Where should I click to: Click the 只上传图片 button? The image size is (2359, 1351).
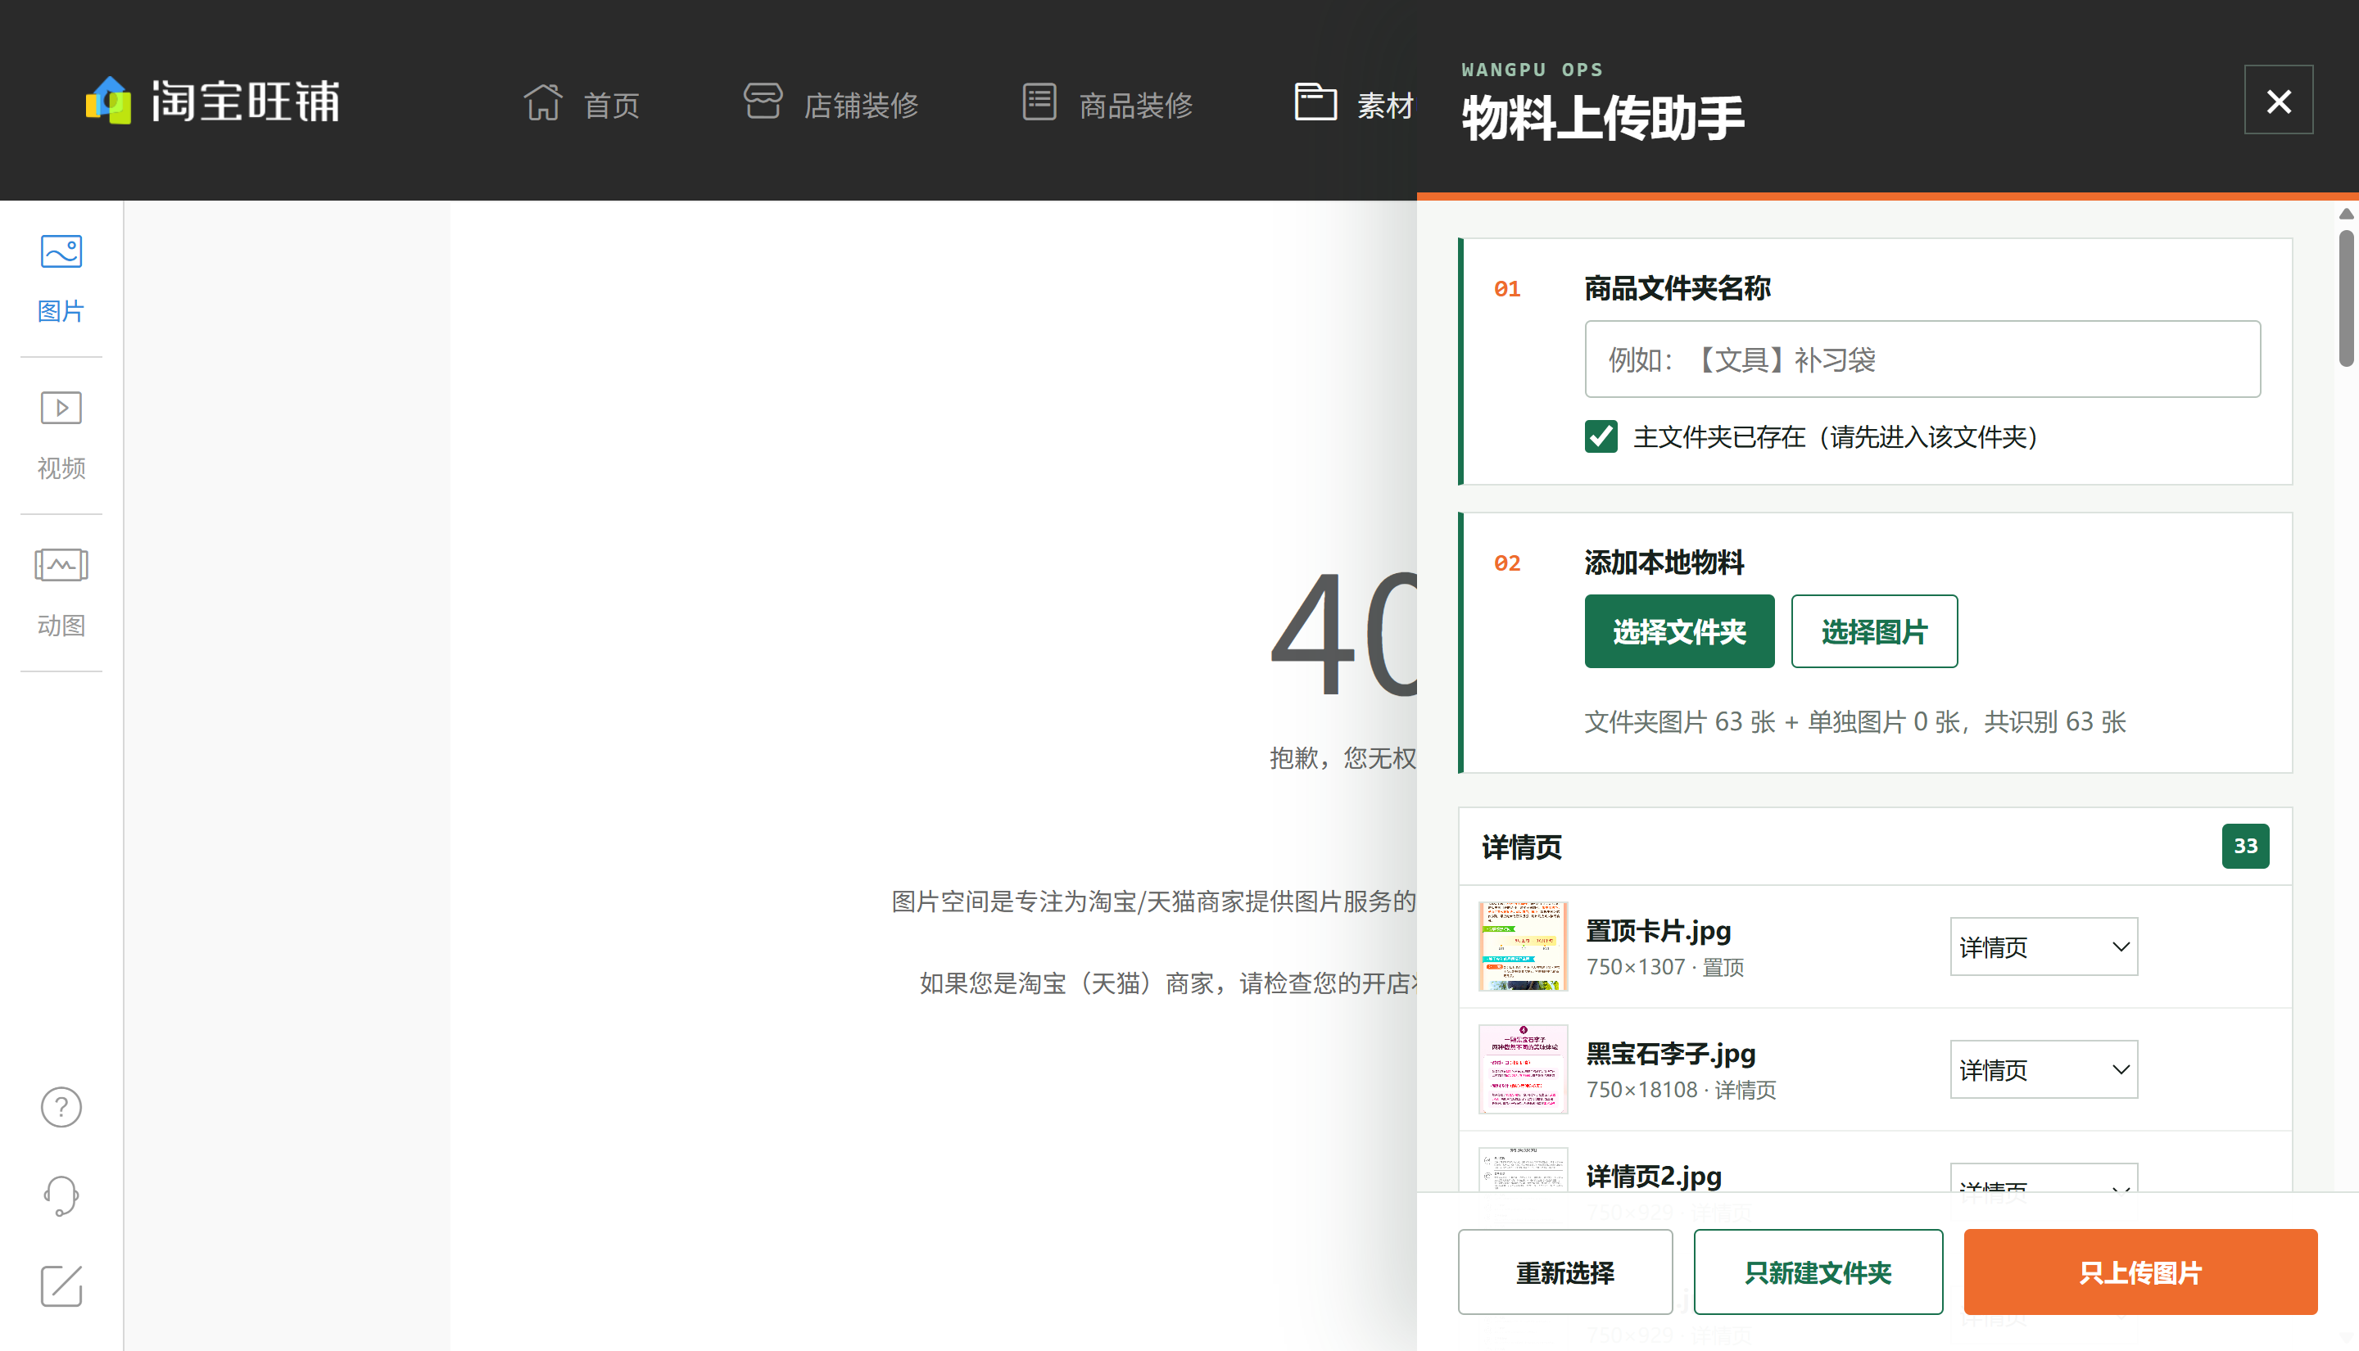point(2140,1272)
